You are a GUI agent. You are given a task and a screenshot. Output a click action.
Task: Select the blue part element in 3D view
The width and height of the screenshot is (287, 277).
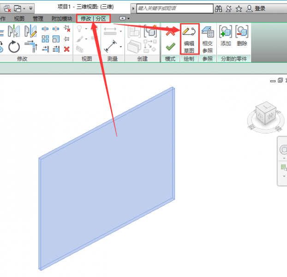[107, 179]
